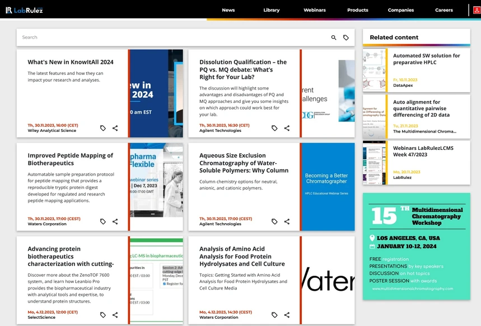Share the KnowItAll 2024 webinar card
This screenshot has width=481, height=326.
(x=115, y=128)
